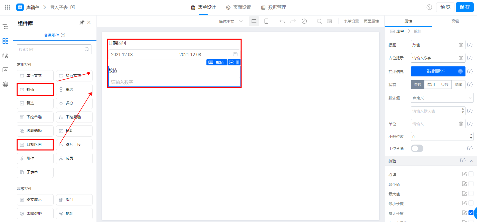Open the app grid launcher icon
Screen dimensions: 477x222
[x=8, y=7]
